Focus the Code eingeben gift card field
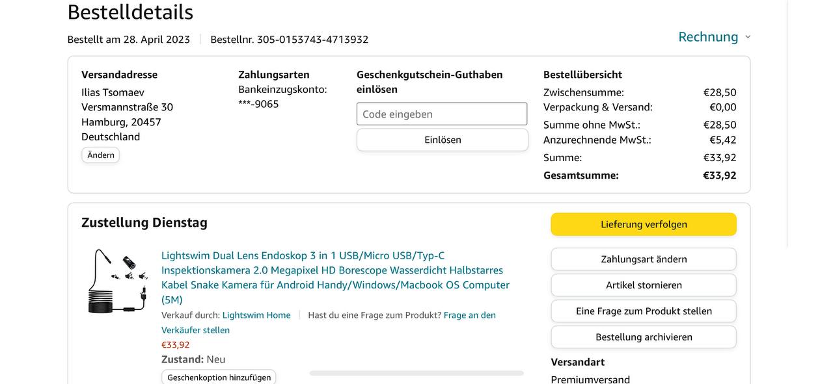Screen dimensions: 833x384 441,114
